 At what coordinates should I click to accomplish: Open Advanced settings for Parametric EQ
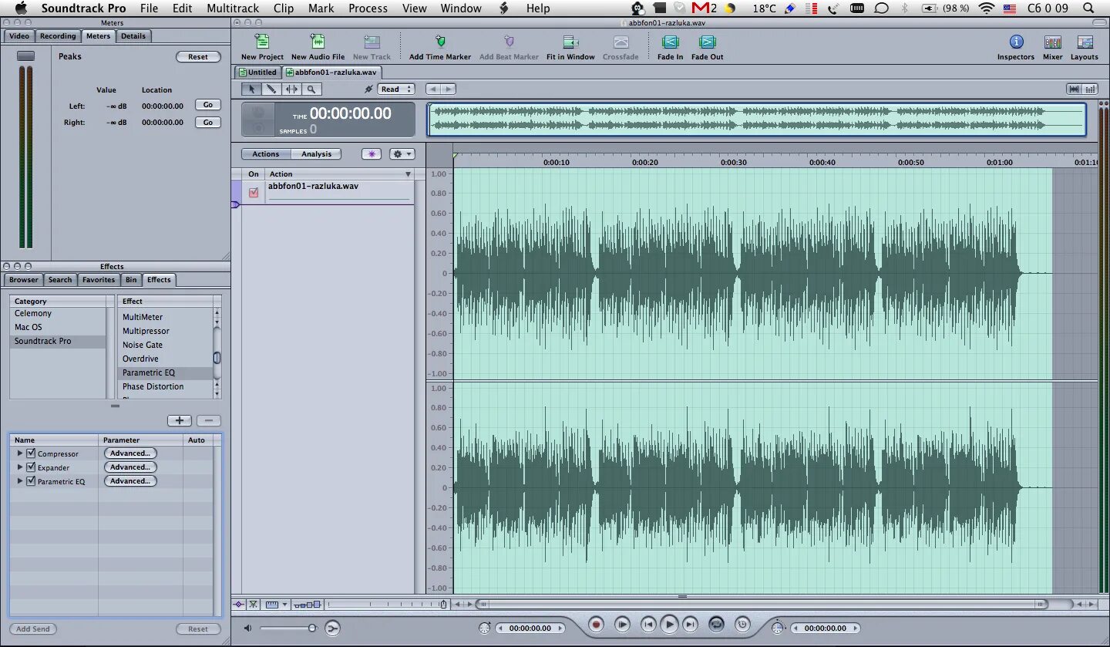[x=130, y=481]
